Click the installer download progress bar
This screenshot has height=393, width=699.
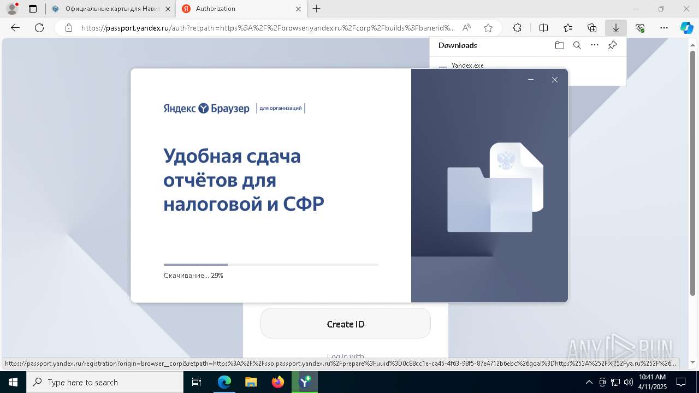271,264
